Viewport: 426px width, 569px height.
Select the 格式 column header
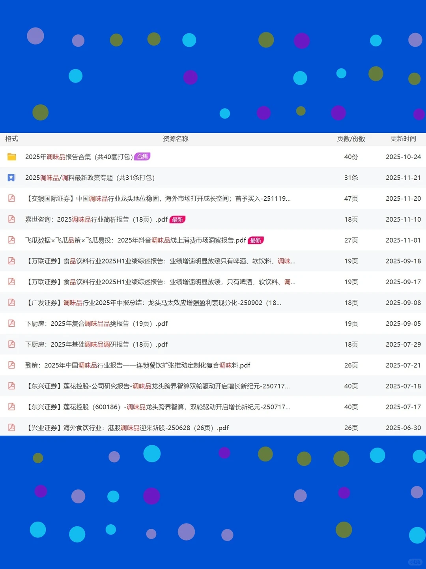(11, 139)
